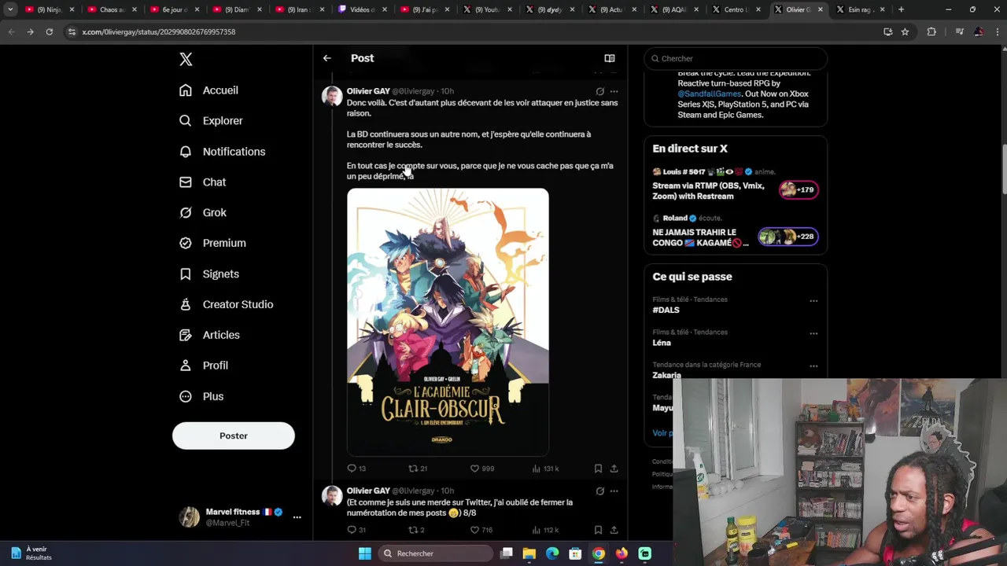The image size is (1007, 566).
Task: Open Firefox from the taskbar
Action: pos(622,553)
